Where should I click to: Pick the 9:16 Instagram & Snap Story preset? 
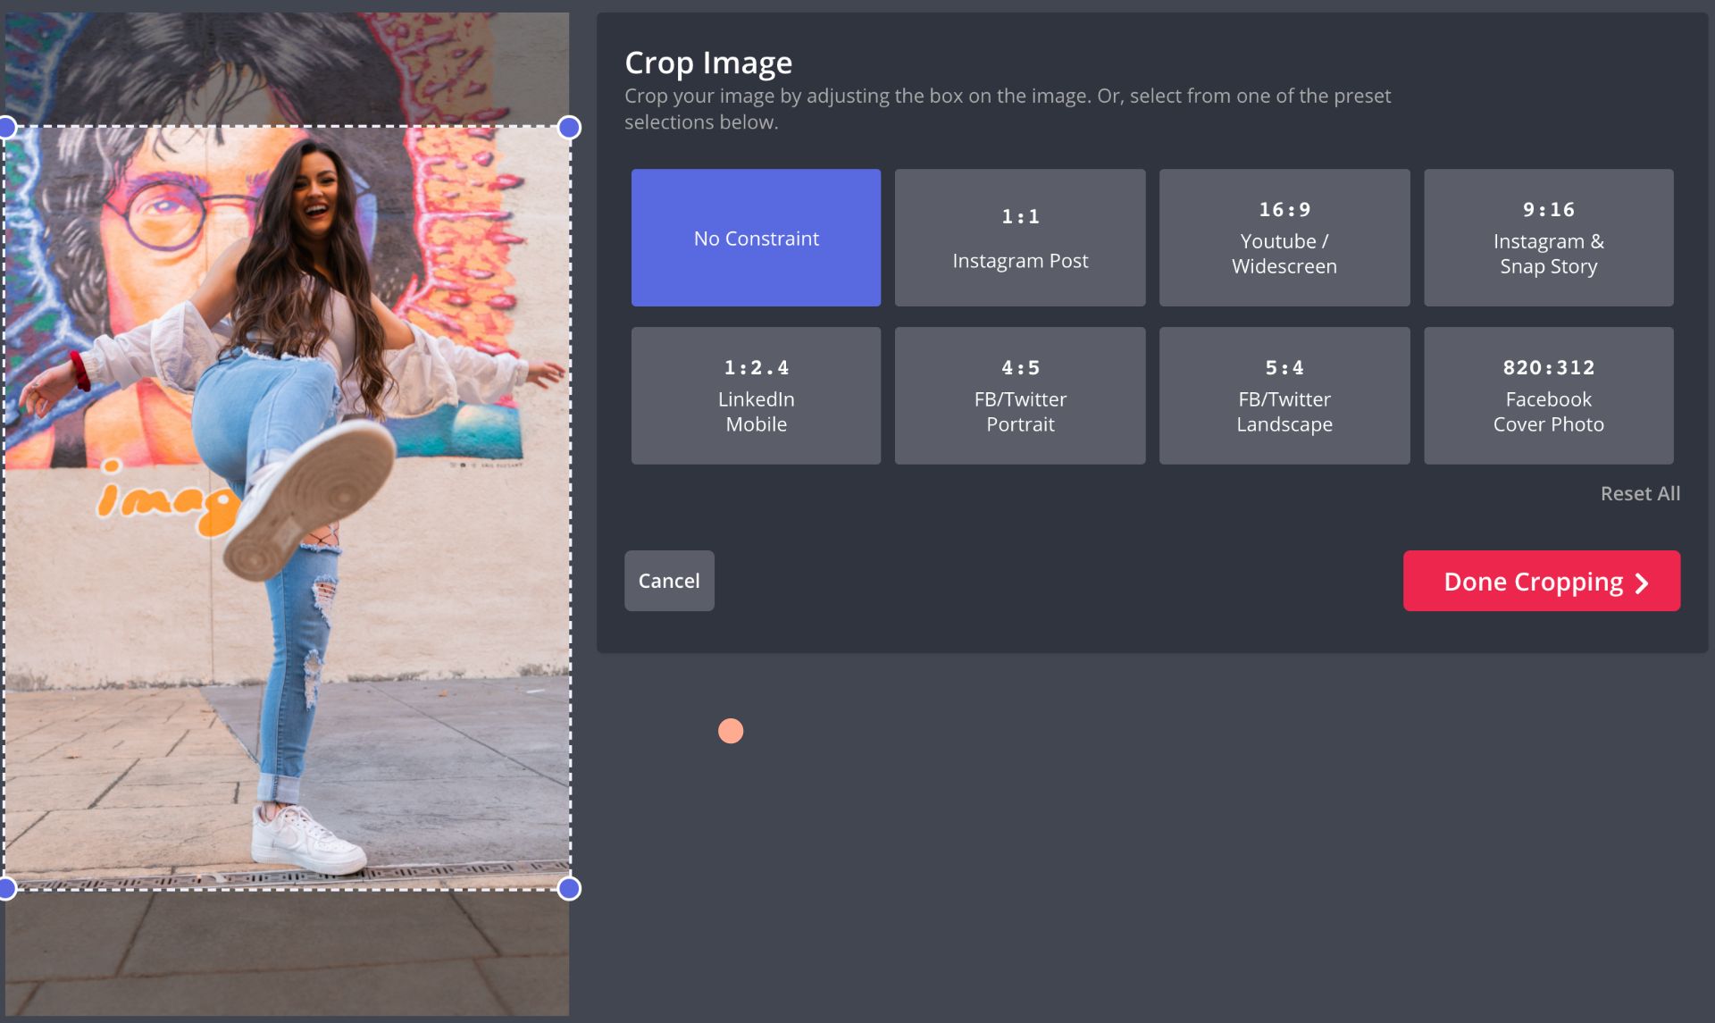tap(1548, 238)
